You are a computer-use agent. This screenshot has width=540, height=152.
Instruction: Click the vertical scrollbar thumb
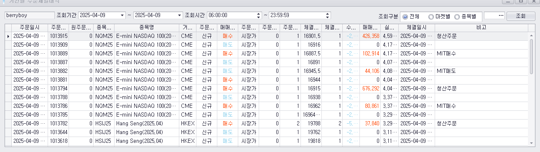(x=531, y=56)
